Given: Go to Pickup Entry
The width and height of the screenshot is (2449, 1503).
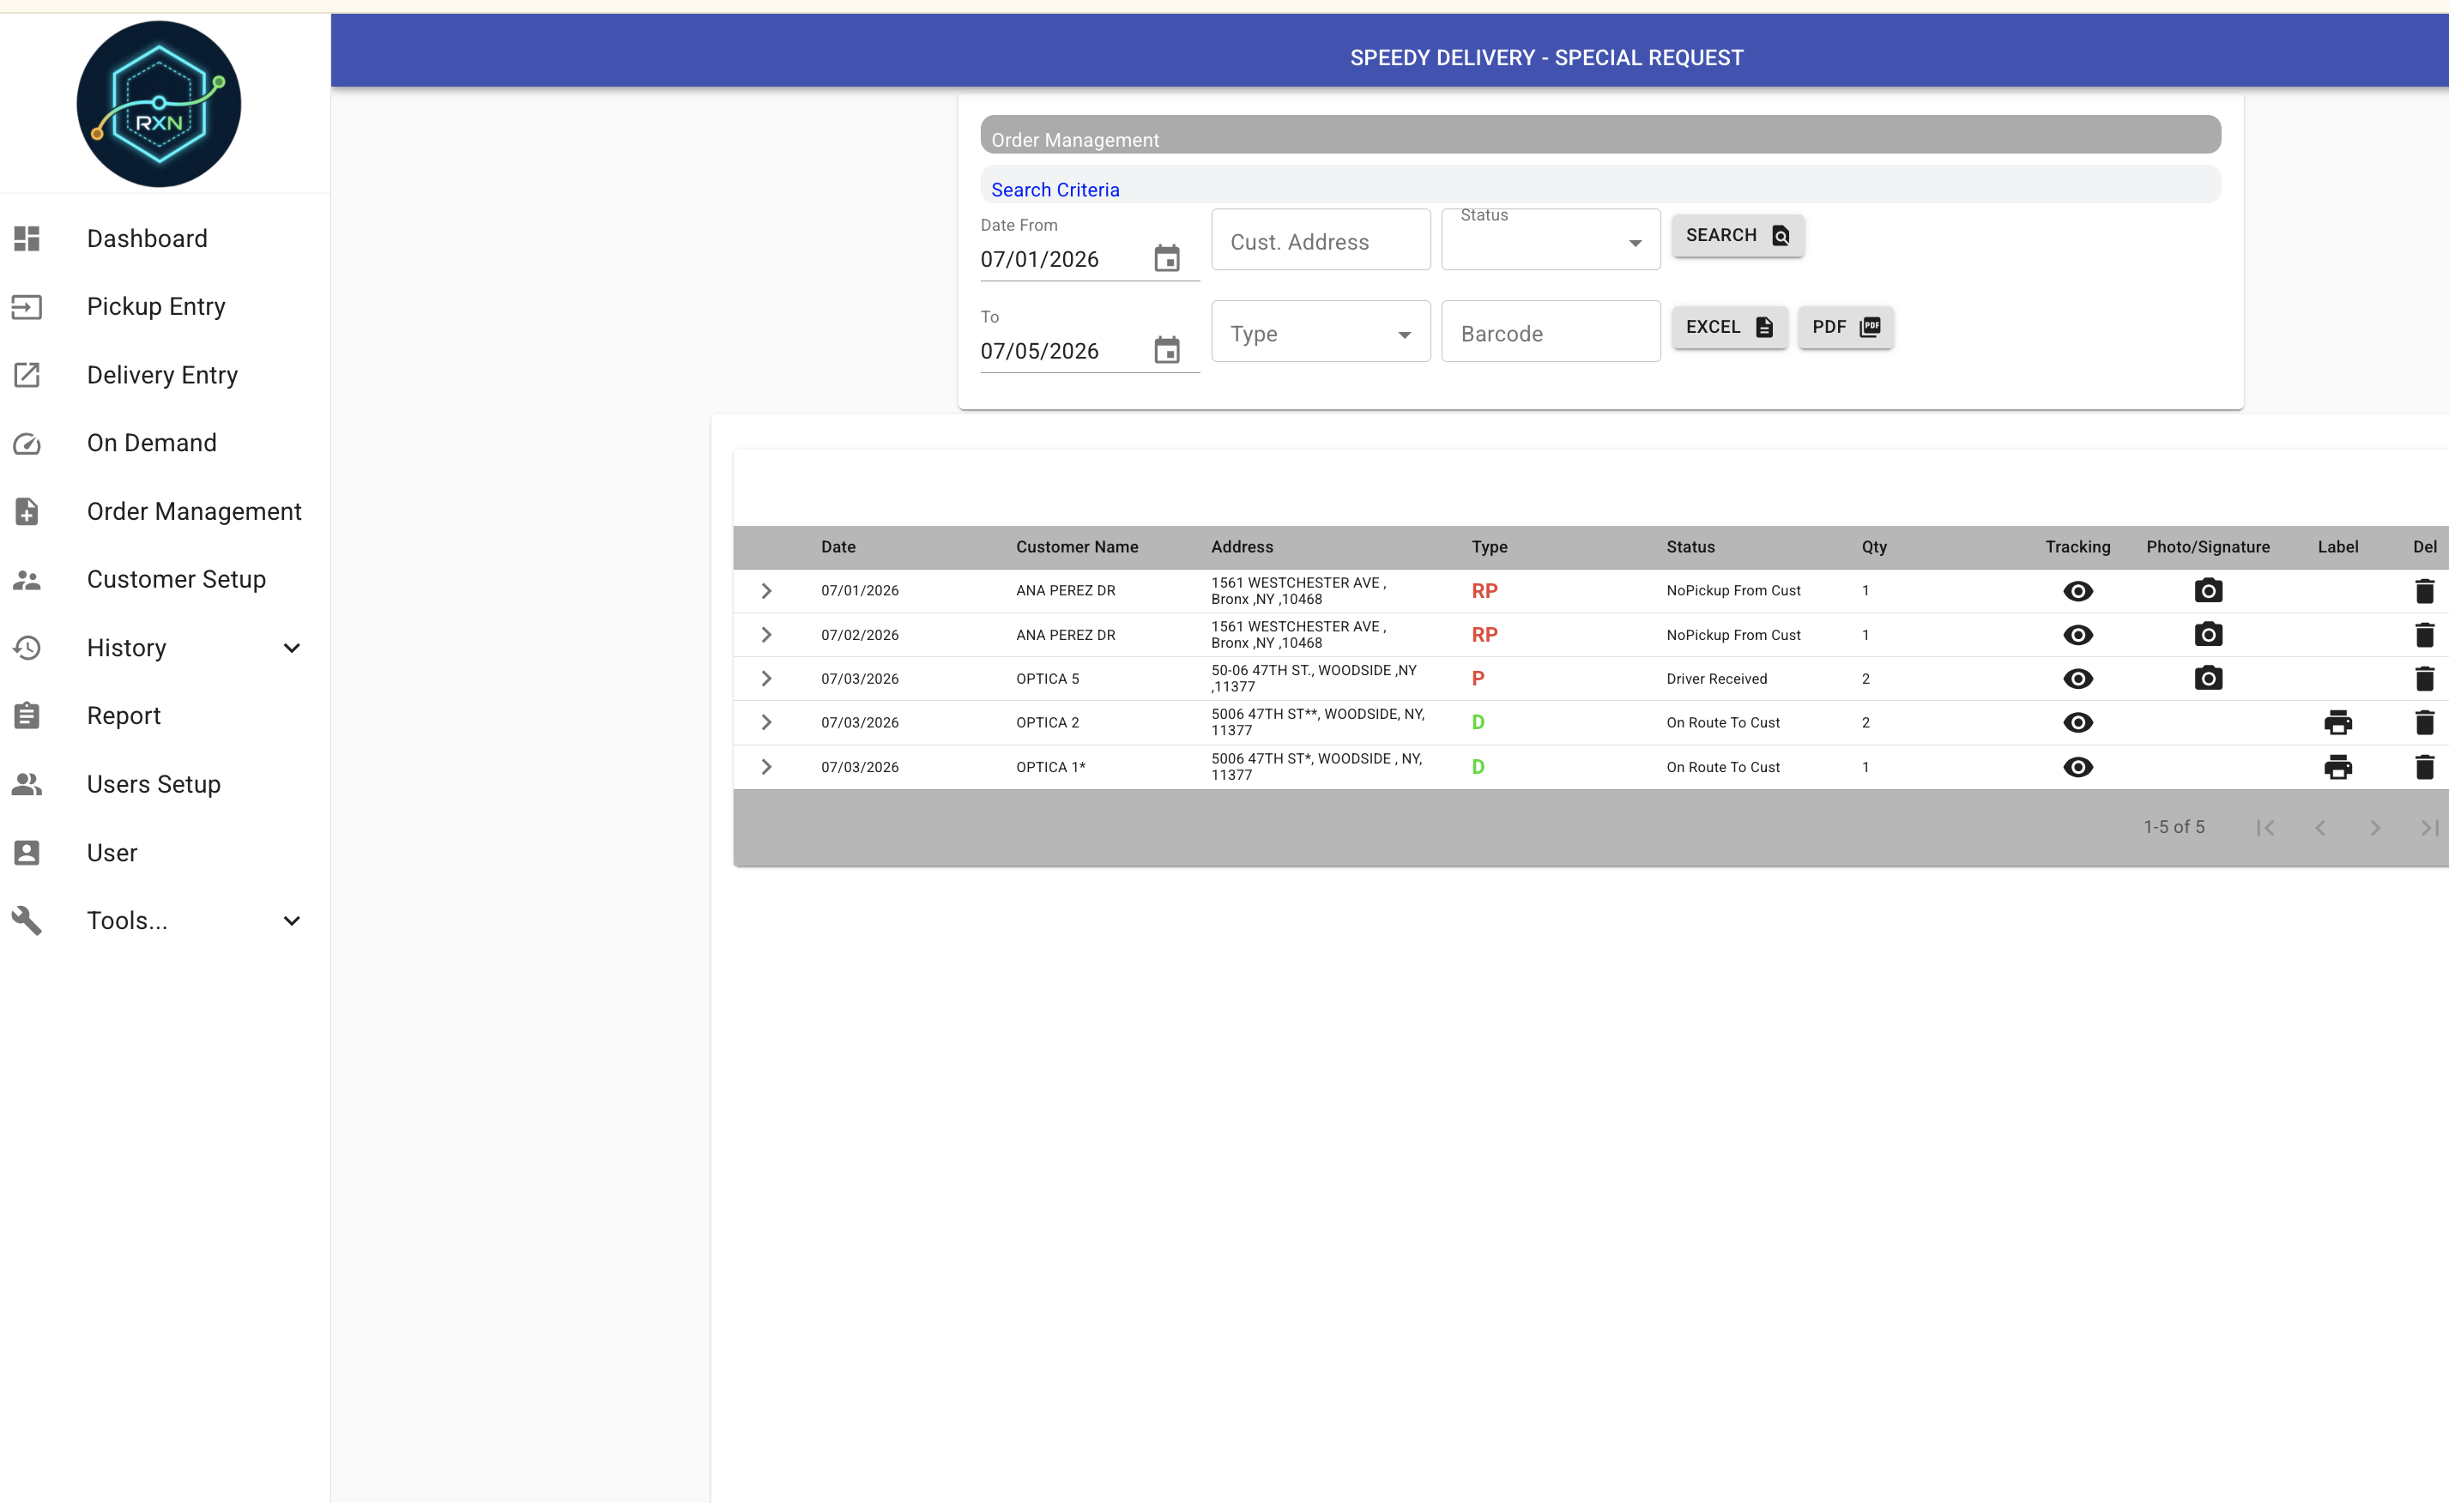Looking at the screenshot, I should [x=156, y=306].
